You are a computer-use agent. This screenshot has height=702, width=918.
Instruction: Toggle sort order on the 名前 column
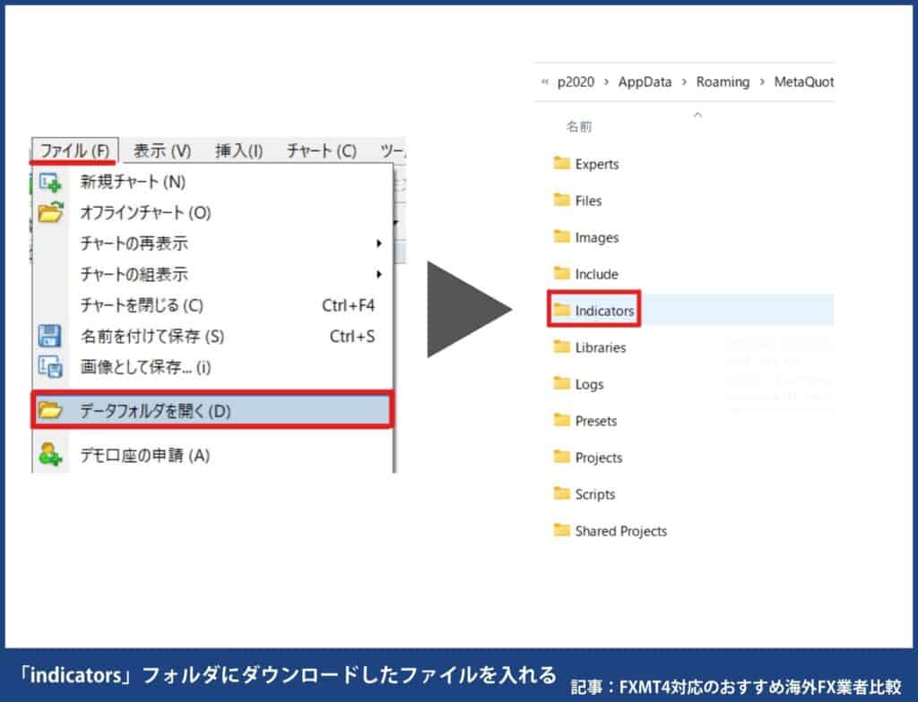(x=578, y=126)
